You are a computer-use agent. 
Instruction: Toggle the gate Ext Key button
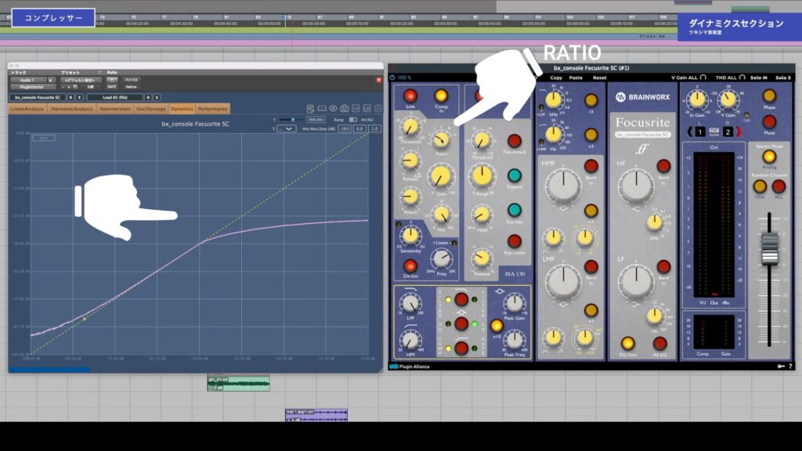click(x=514, y=210)
